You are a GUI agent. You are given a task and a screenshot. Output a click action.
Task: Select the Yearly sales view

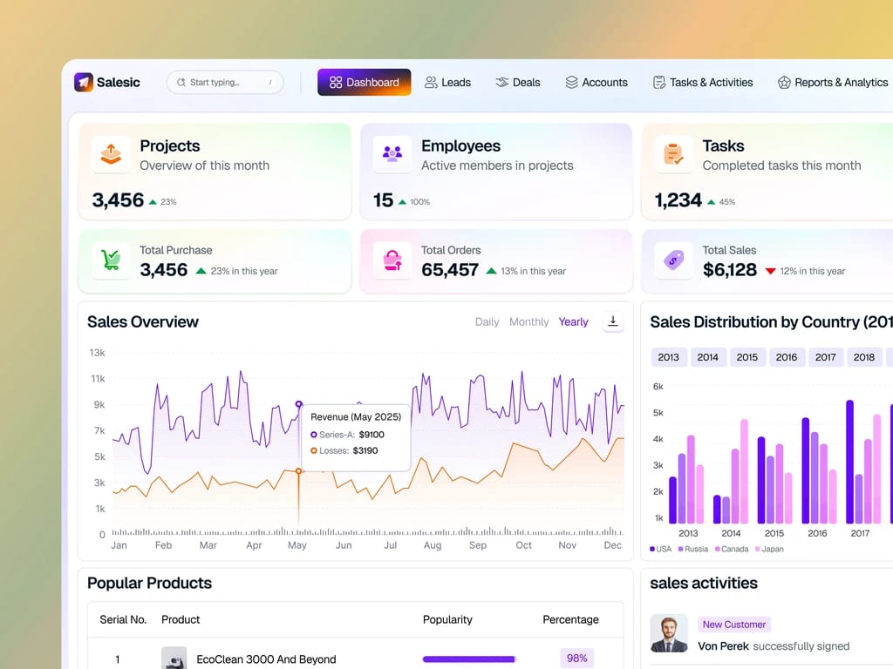point(573,322)
